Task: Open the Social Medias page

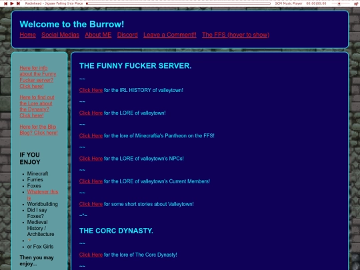Action: pos(61,35)
